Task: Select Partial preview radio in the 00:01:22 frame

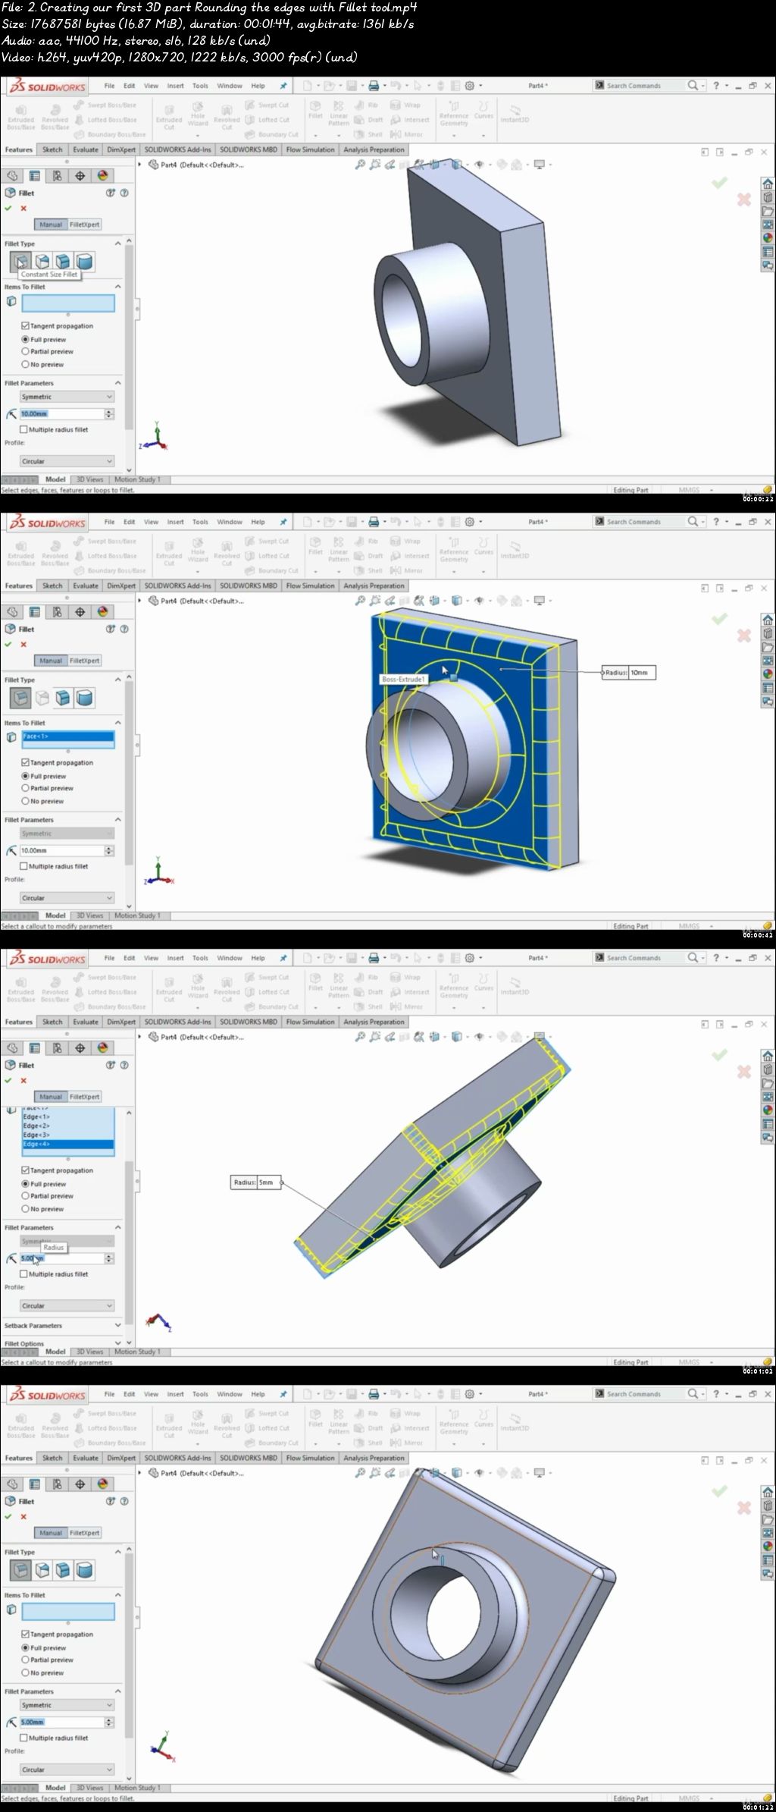Action: [25, 1660]
